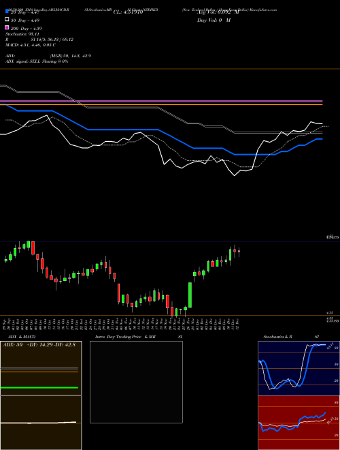Click the 'Intra Day Trading Price & MR' title
Screen dimensions: 340x450
(125, 337)
